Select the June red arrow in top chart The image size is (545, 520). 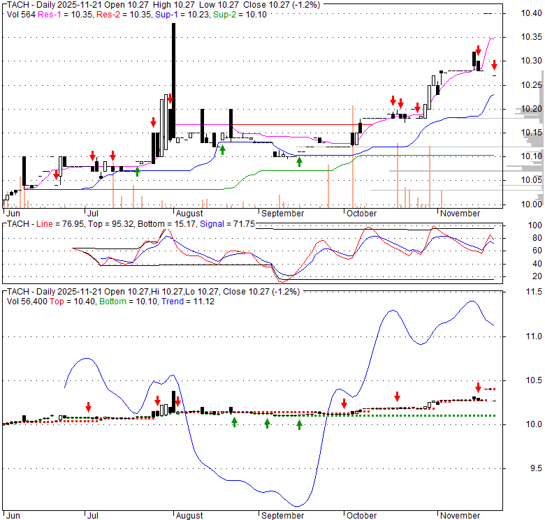tap(57, 174)
